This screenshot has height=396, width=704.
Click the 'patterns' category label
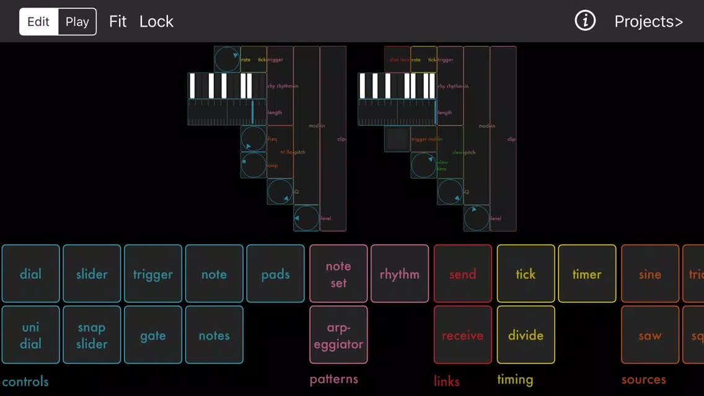(x=333, y=379)
